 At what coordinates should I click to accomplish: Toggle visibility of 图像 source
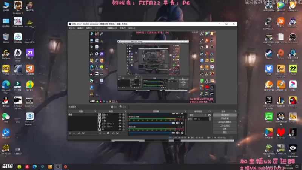pyautogui.click(x=120, y=117)
